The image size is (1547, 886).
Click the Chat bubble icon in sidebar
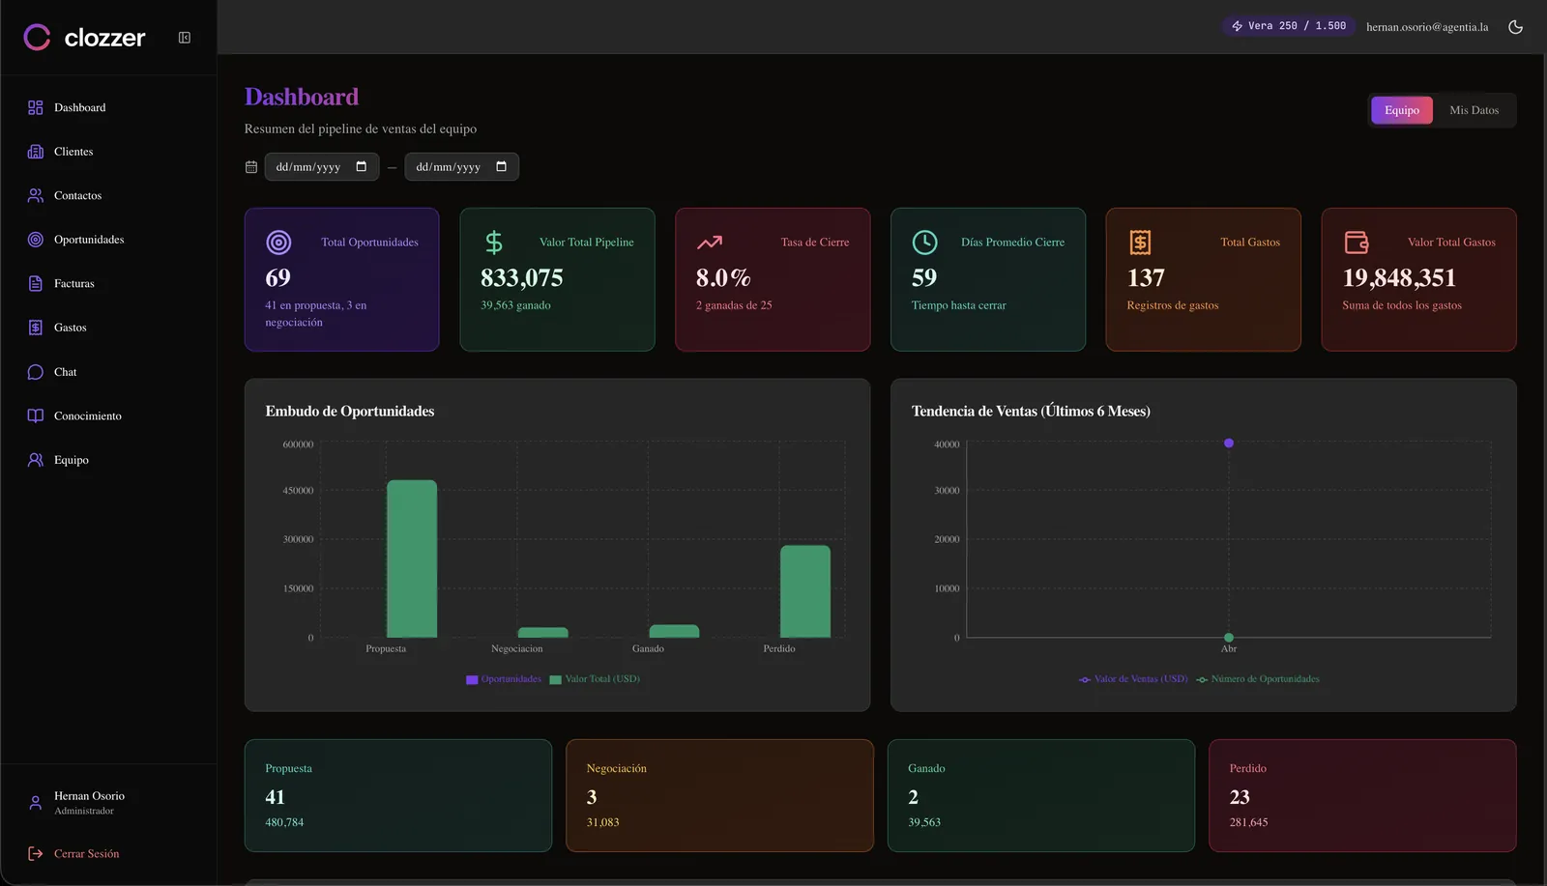36,372
